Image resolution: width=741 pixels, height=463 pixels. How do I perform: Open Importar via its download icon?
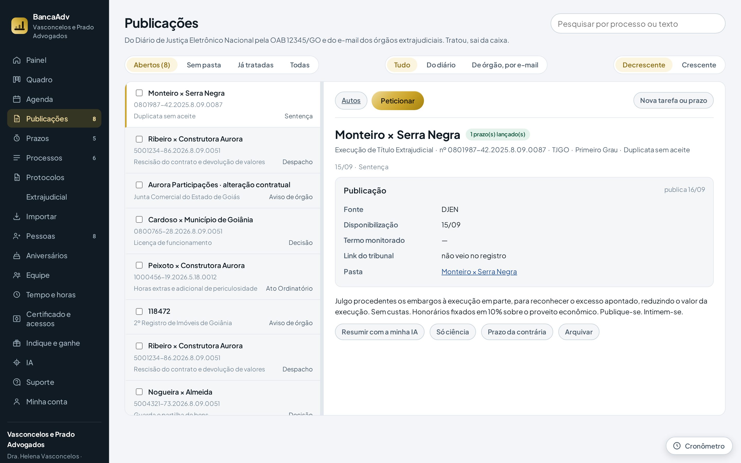17,217
